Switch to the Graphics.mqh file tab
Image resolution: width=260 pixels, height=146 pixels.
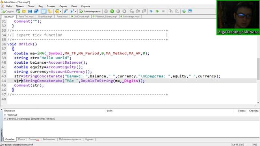45,17
